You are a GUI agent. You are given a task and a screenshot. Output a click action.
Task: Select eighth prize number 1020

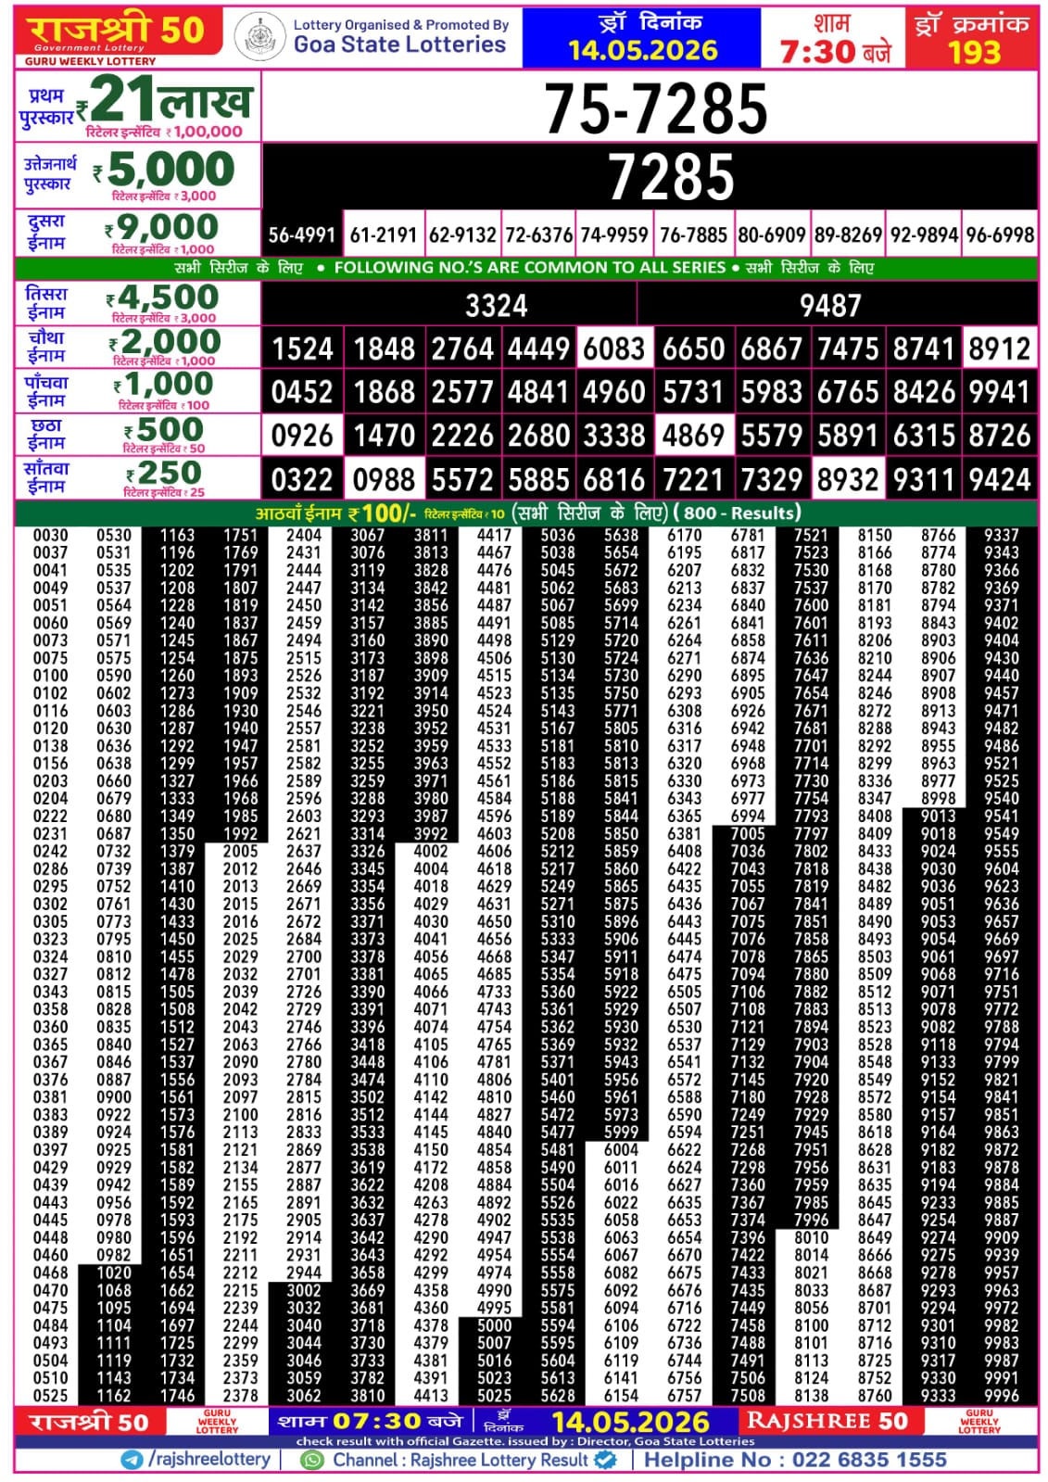(x=113, y=1273)
